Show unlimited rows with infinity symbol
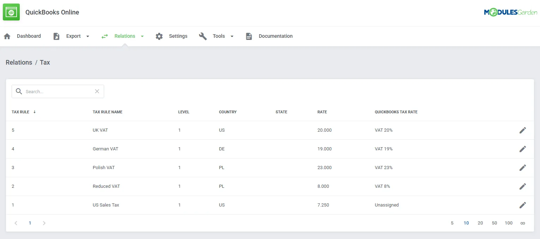This screenshot has width=540, height=239. pyautogui.click(x=523, y=223)
